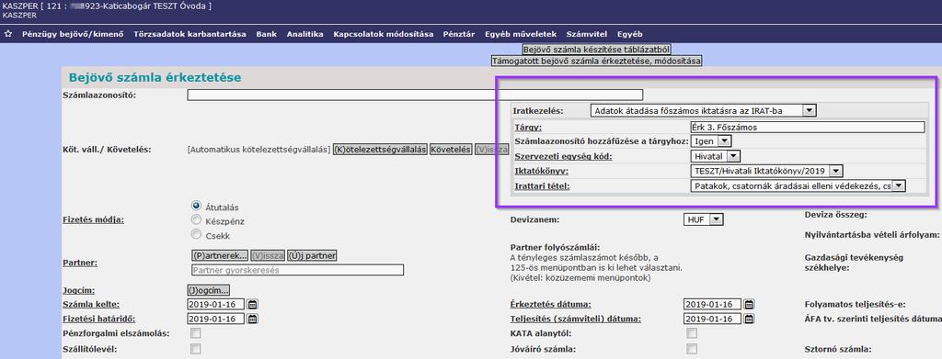
Task: Select Csekk payment method
Action: pos(195,234)
